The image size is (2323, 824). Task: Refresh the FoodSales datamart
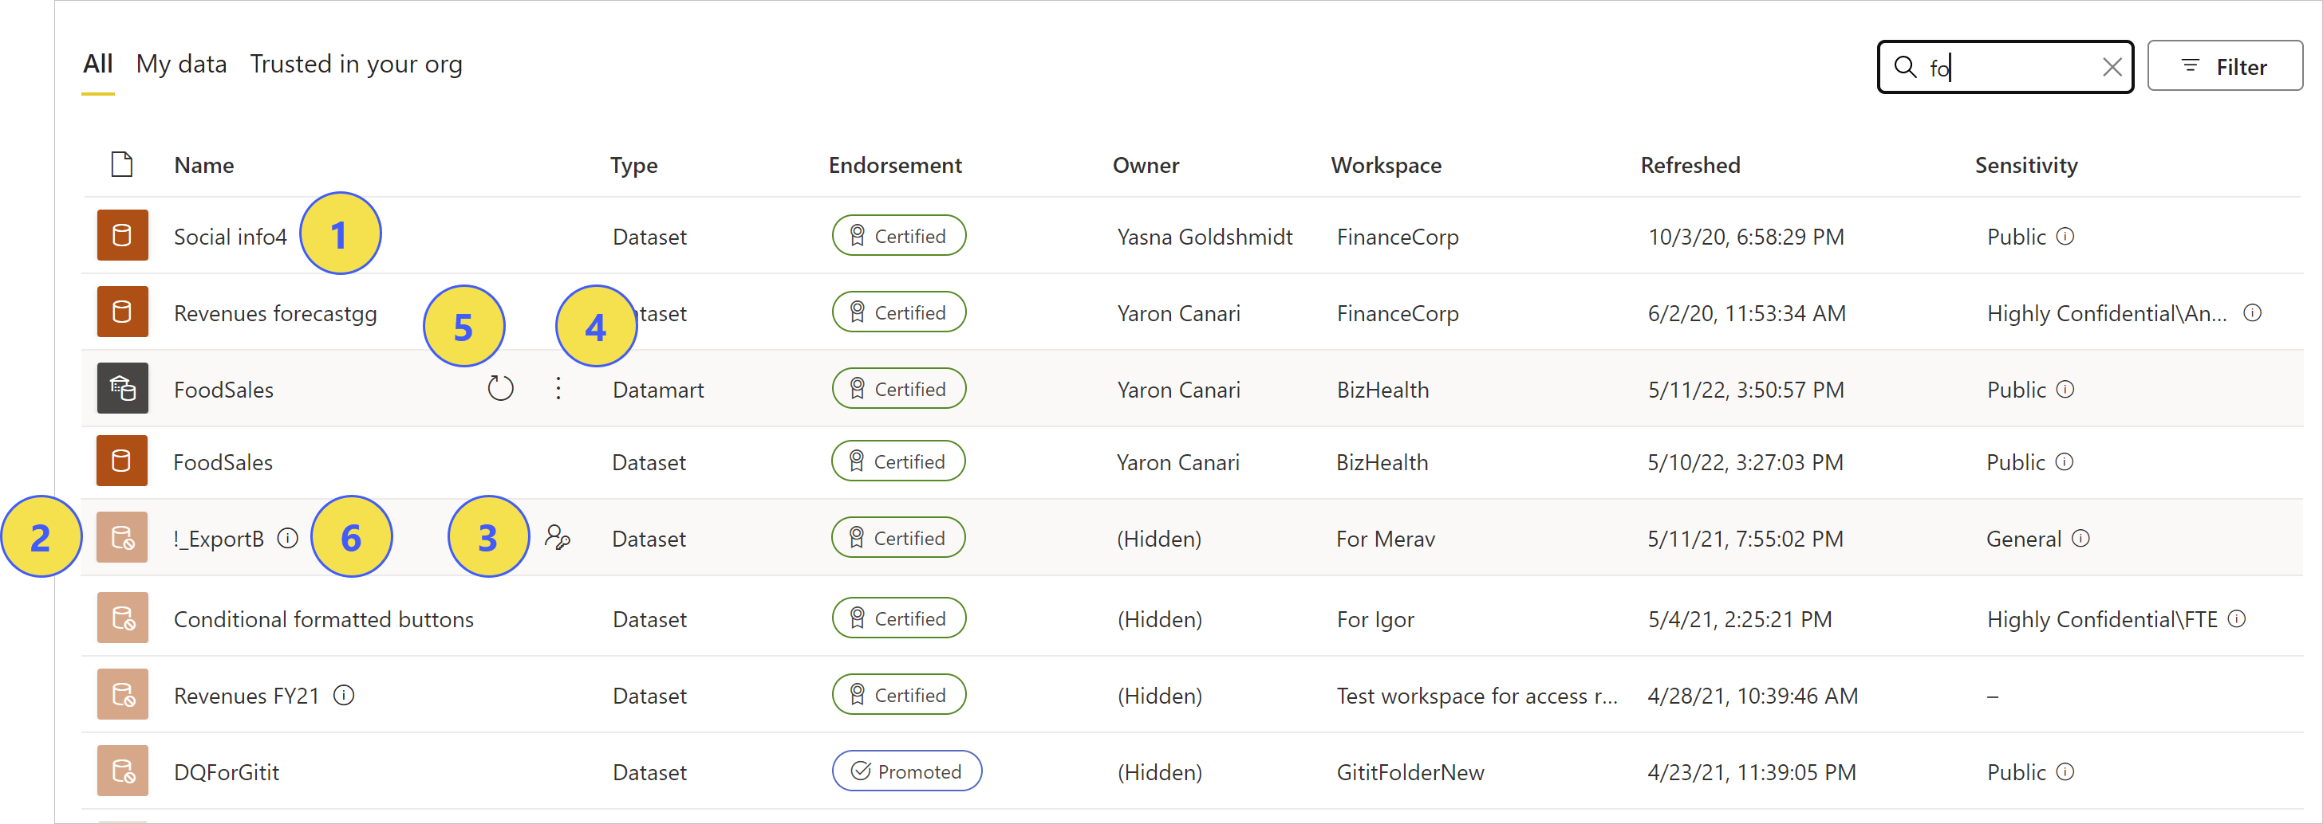pyautogui.click(x=500, y=387)
